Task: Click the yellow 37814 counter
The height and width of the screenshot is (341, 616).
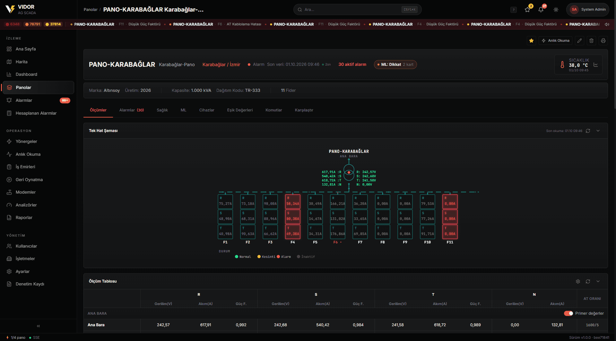Action: [53, 24]
